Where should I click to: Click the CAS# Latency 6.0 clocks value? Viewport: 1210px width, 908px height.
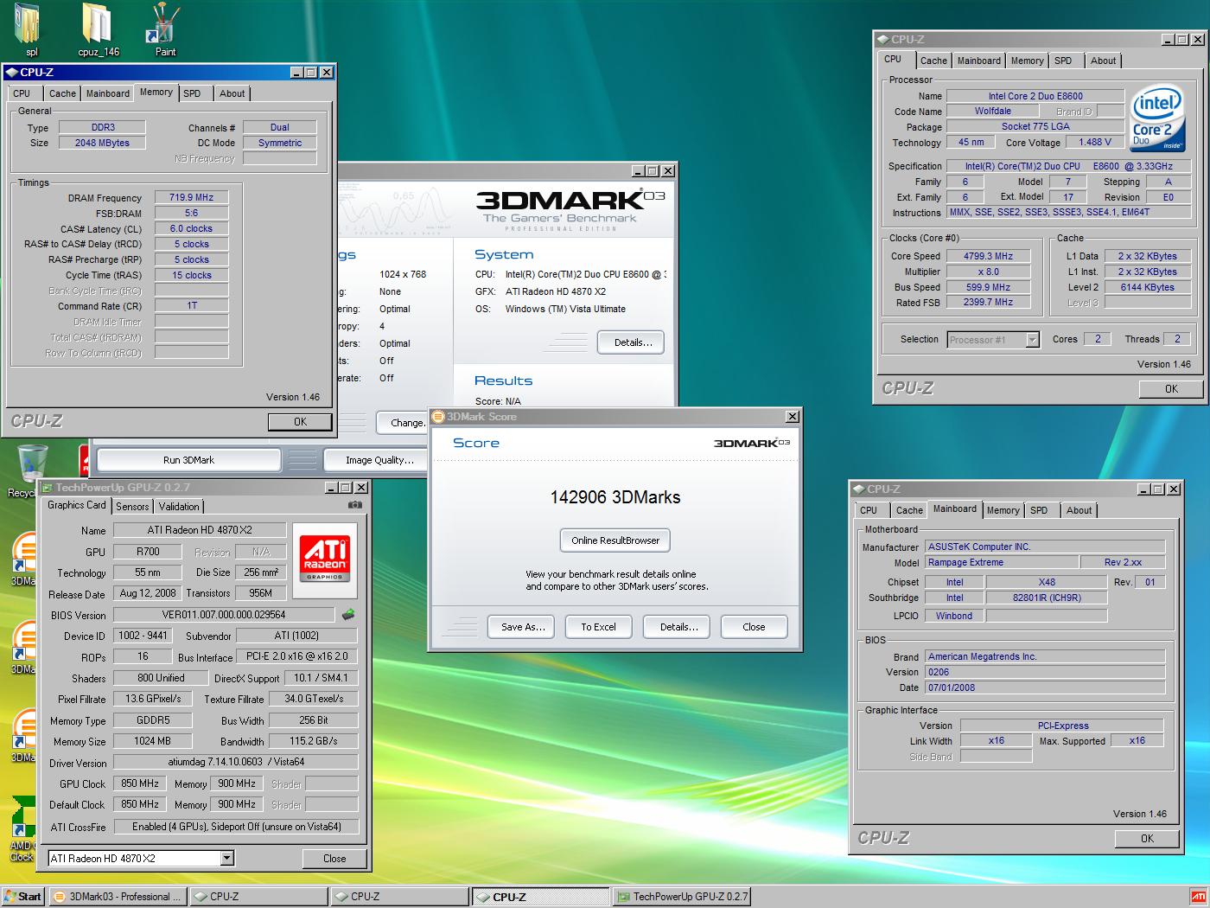pyautogui.click(x=192, y=229)
